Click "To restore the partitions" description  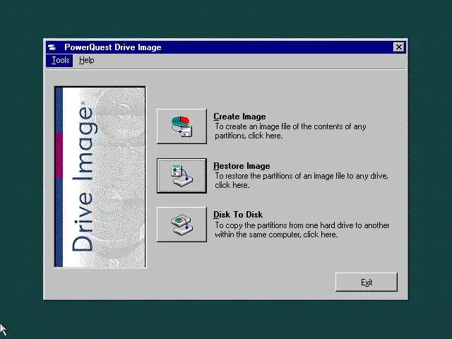tap(302, 180)
